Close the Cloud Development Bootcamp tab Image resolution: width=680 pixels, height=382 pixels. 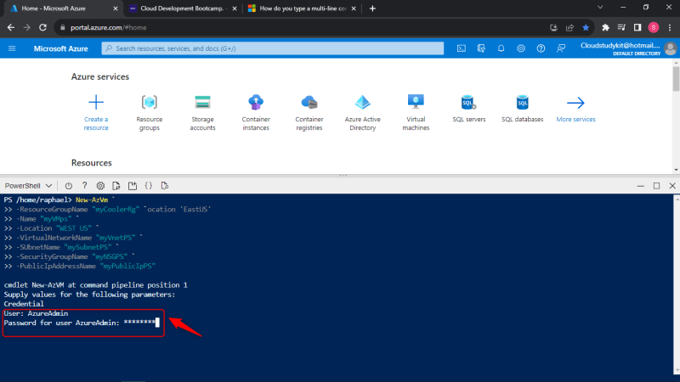click(x=235, y=8)
